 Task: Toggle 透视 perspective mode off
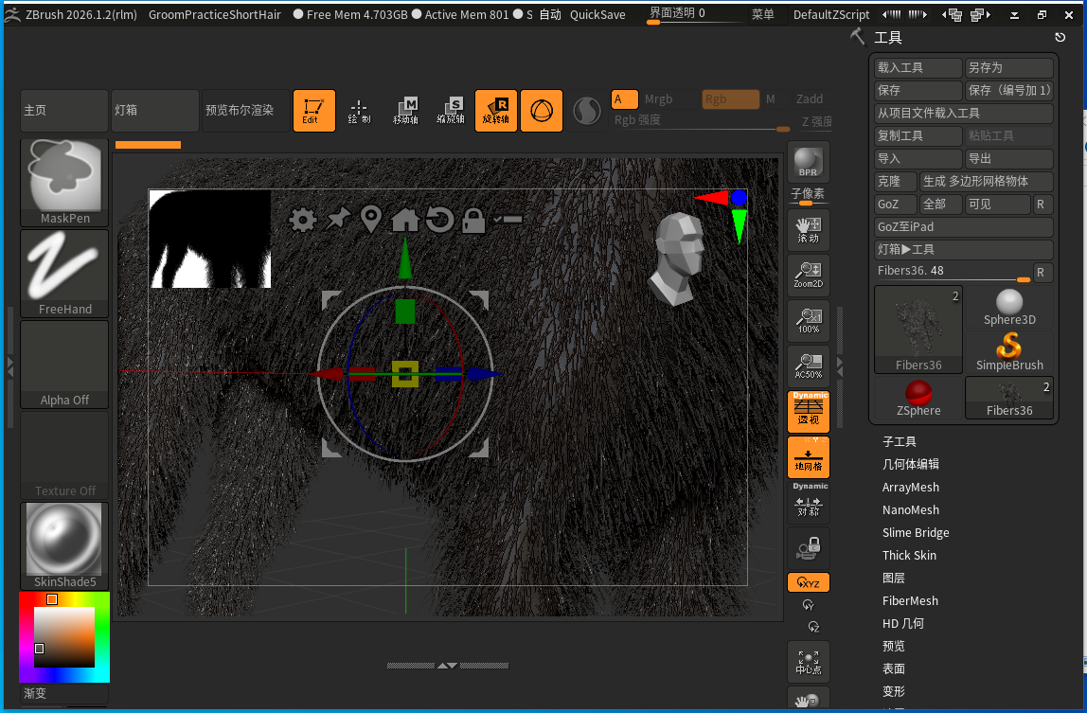[x=808, y=411]
